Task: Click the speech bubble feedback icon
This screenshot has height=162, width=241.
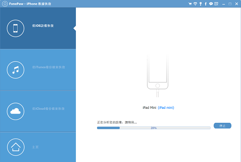Action: pos(211,4)
